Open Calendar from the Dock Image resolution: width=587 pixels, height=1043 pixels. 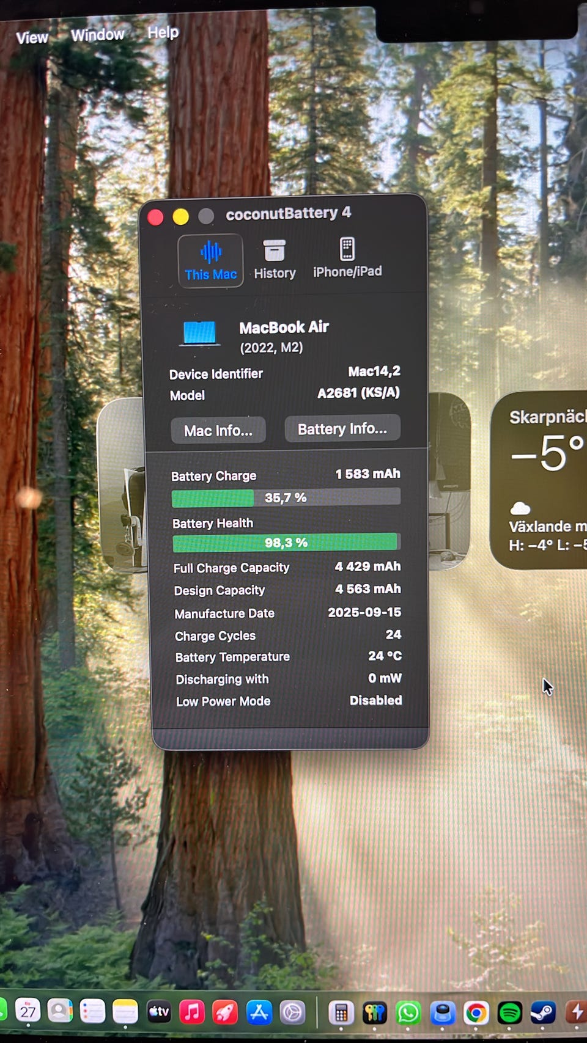[x=28, y=1011]
